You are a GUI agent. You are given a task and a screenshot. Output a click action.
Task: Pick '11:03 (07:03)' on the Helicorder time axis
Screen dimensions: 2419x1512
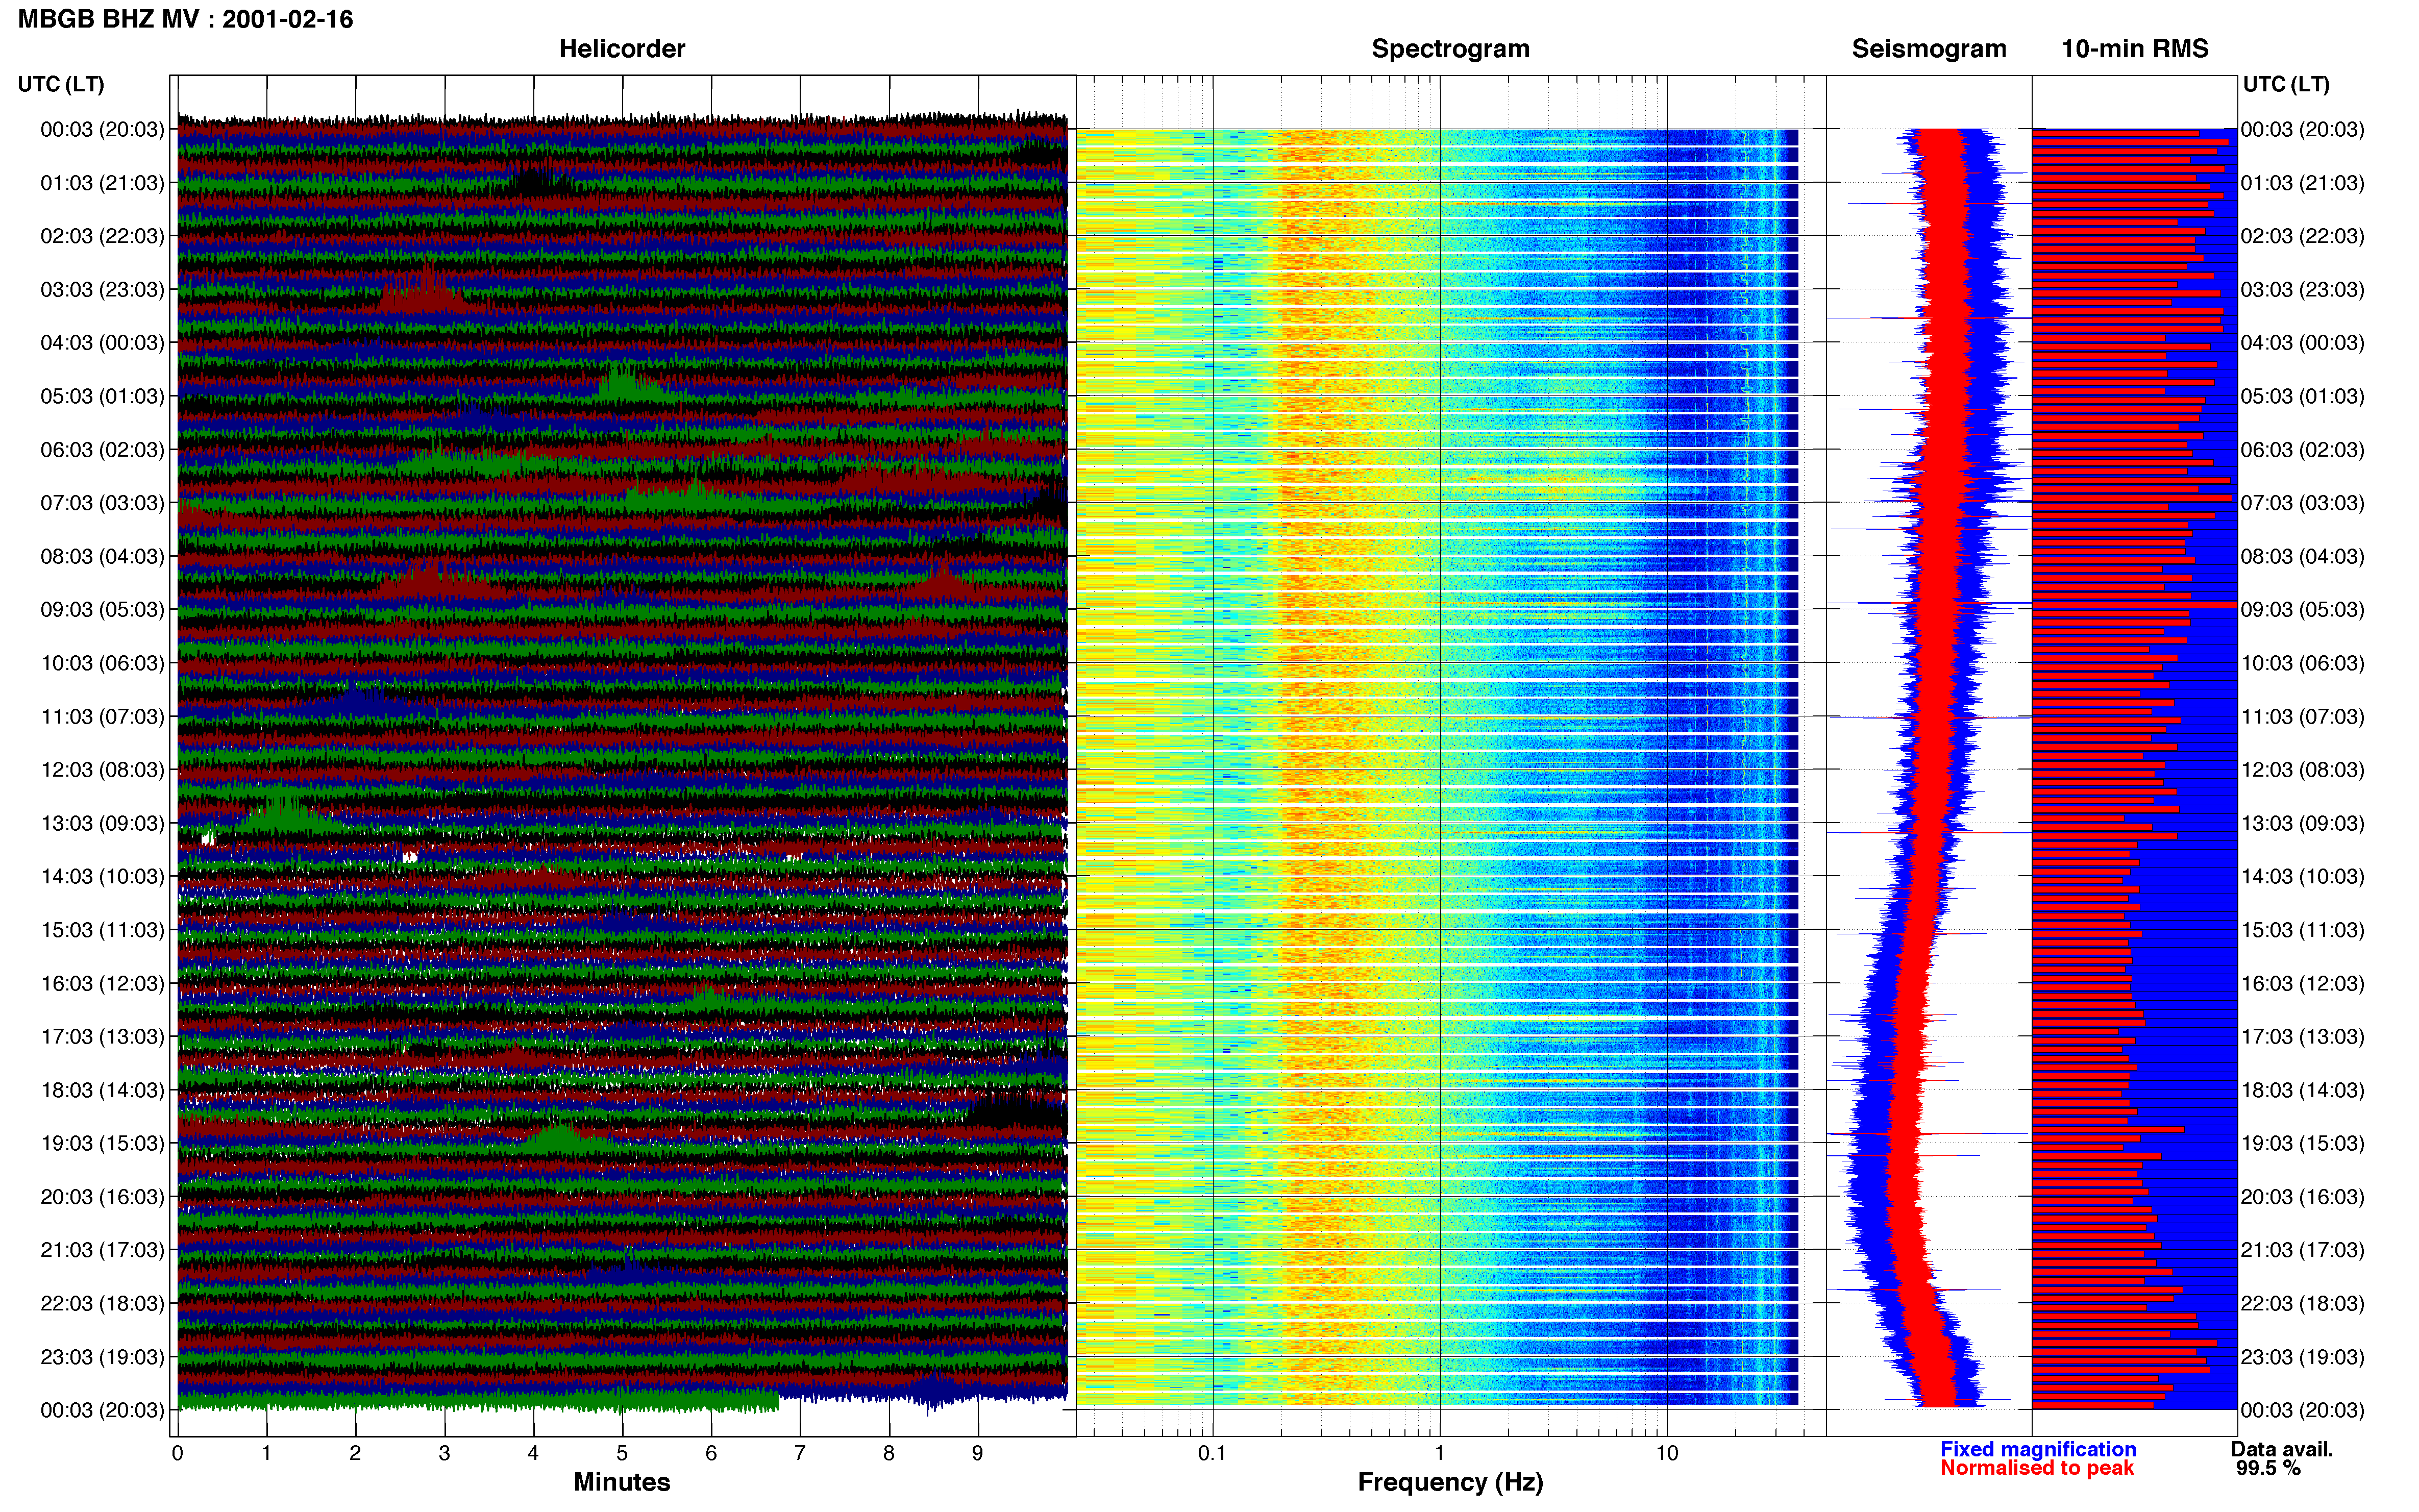pos(102,717)
